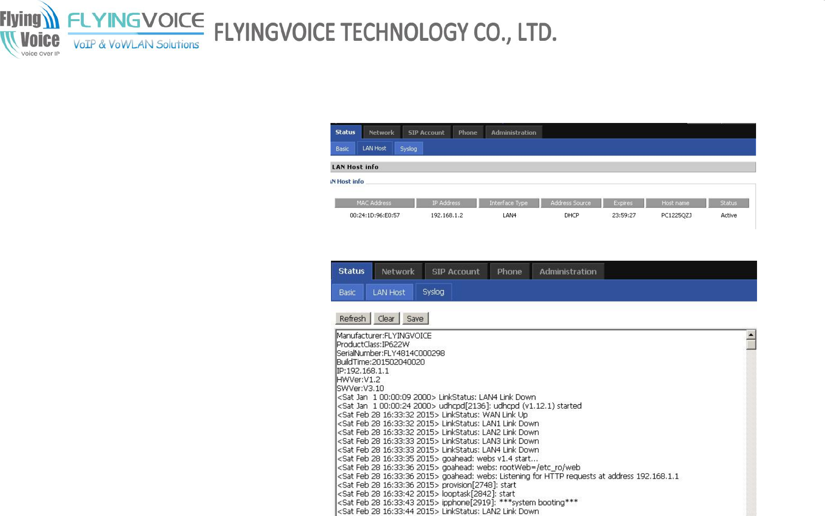Click the Jan 1 00:00:09 LAN4 Link Down entry
825x516 pixels.
(x=436, y=397)
